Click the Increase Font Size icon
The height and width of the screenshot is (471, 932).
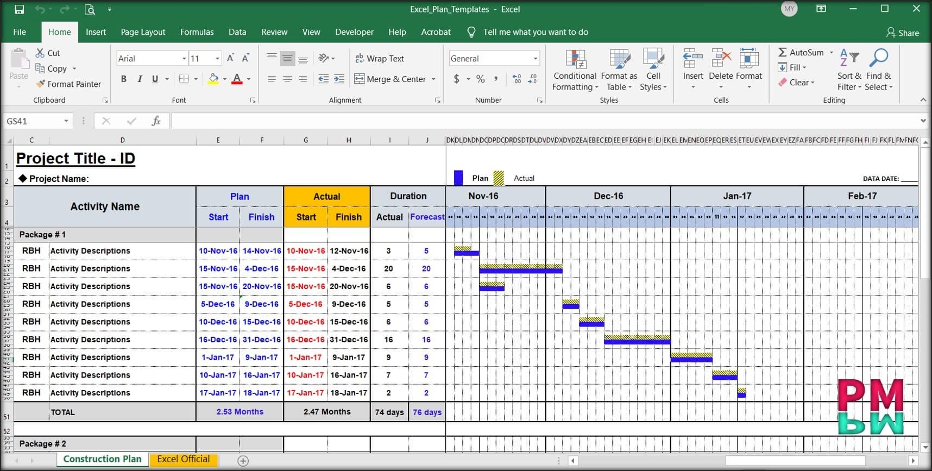230,59
